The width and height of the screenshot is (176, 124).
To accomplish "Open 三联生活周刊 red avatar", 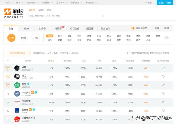I will tap(17, 119).
